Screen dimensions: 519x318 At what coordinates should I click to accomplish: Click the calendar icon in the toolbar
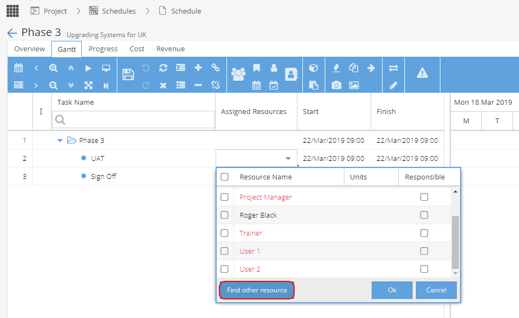point(19,68)
